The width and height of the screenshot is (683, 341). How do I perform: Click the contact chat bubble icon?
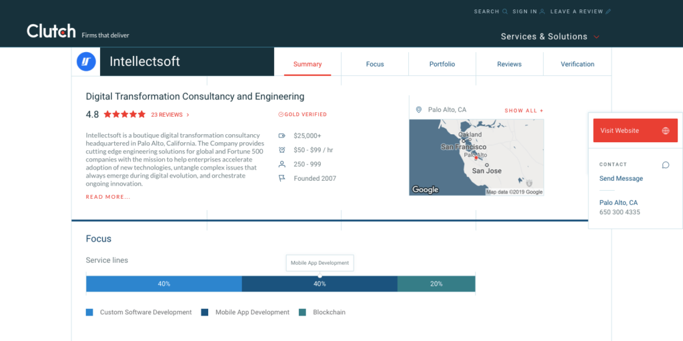pos(666,165)
